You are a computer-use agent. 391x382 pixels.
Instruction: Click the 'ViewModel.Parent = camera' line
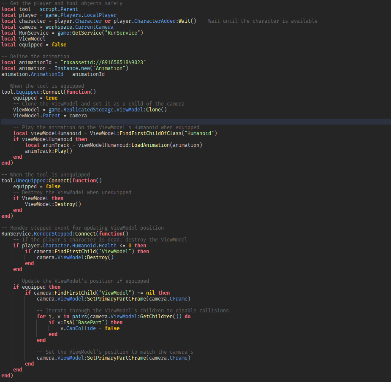pos(50,116)
